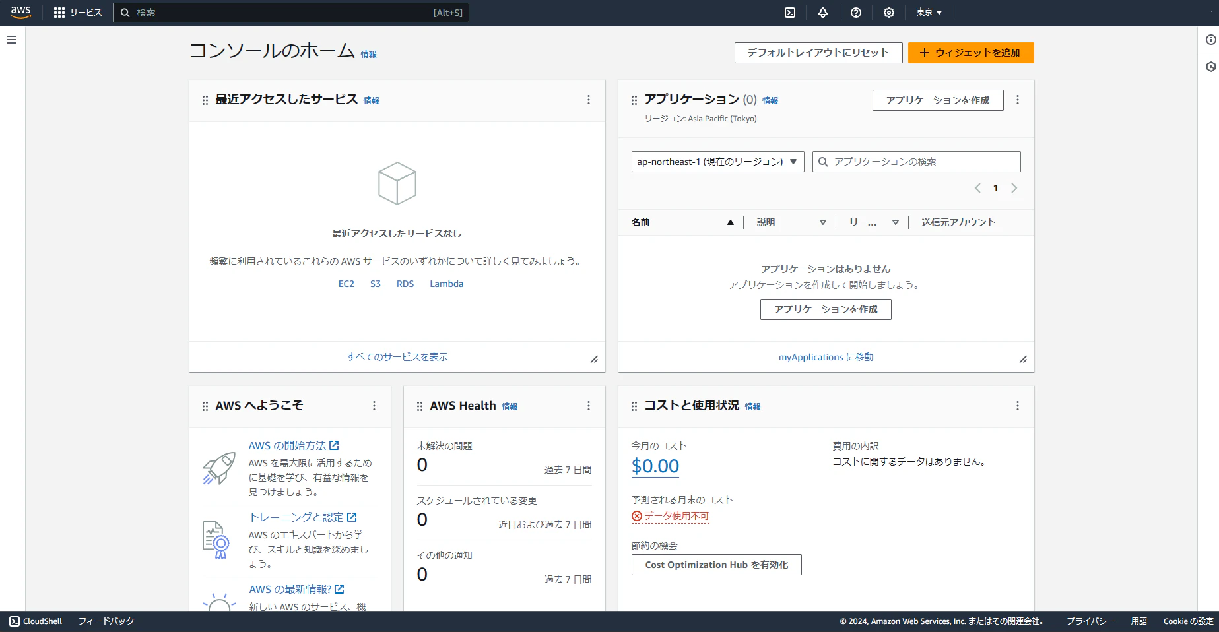Open the EC2 service link
Viewport: 1219px width, 632px height.
click(346, 284)
